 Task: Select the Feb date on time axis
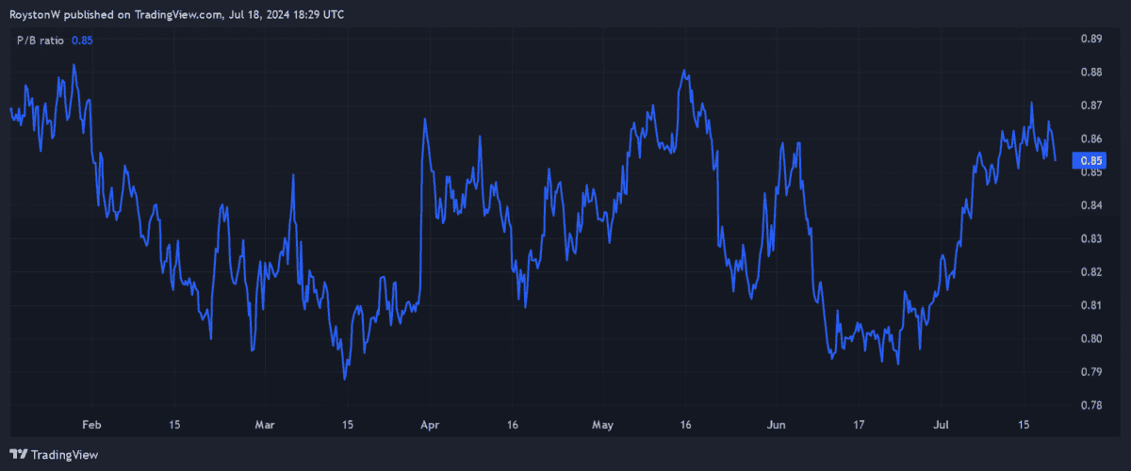[x=91, y=425]
